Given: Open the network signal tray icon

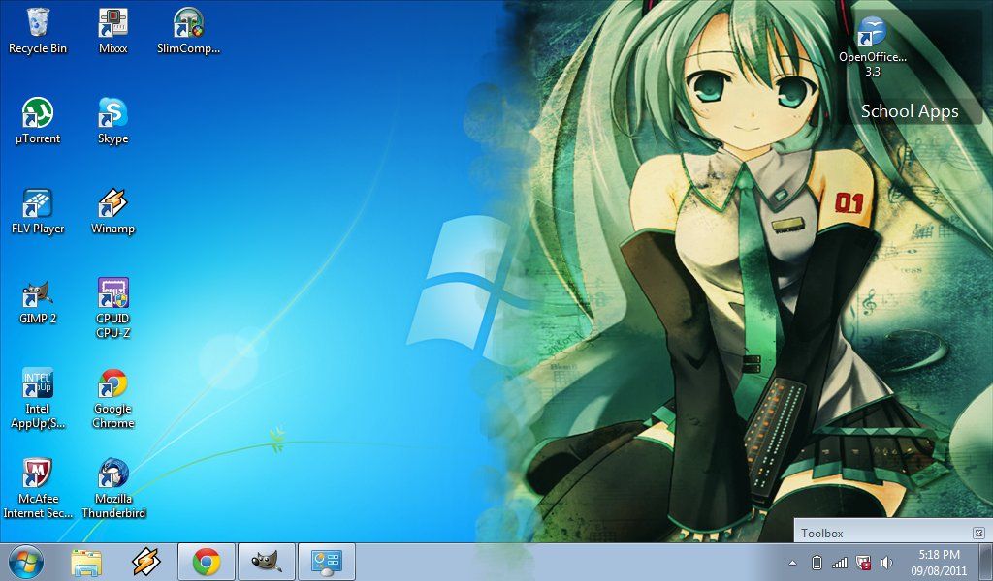Looking at the screenshot, I should (x=840, y=562).
